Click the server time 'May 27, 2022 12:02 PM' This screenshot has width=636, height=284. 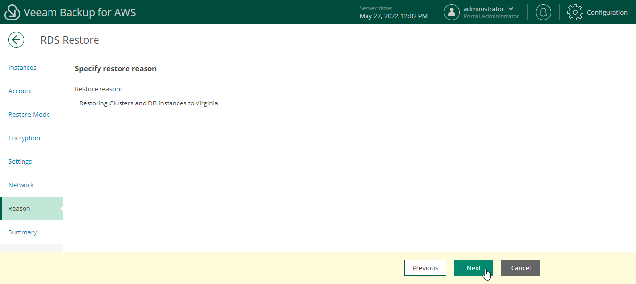point(393,16)
